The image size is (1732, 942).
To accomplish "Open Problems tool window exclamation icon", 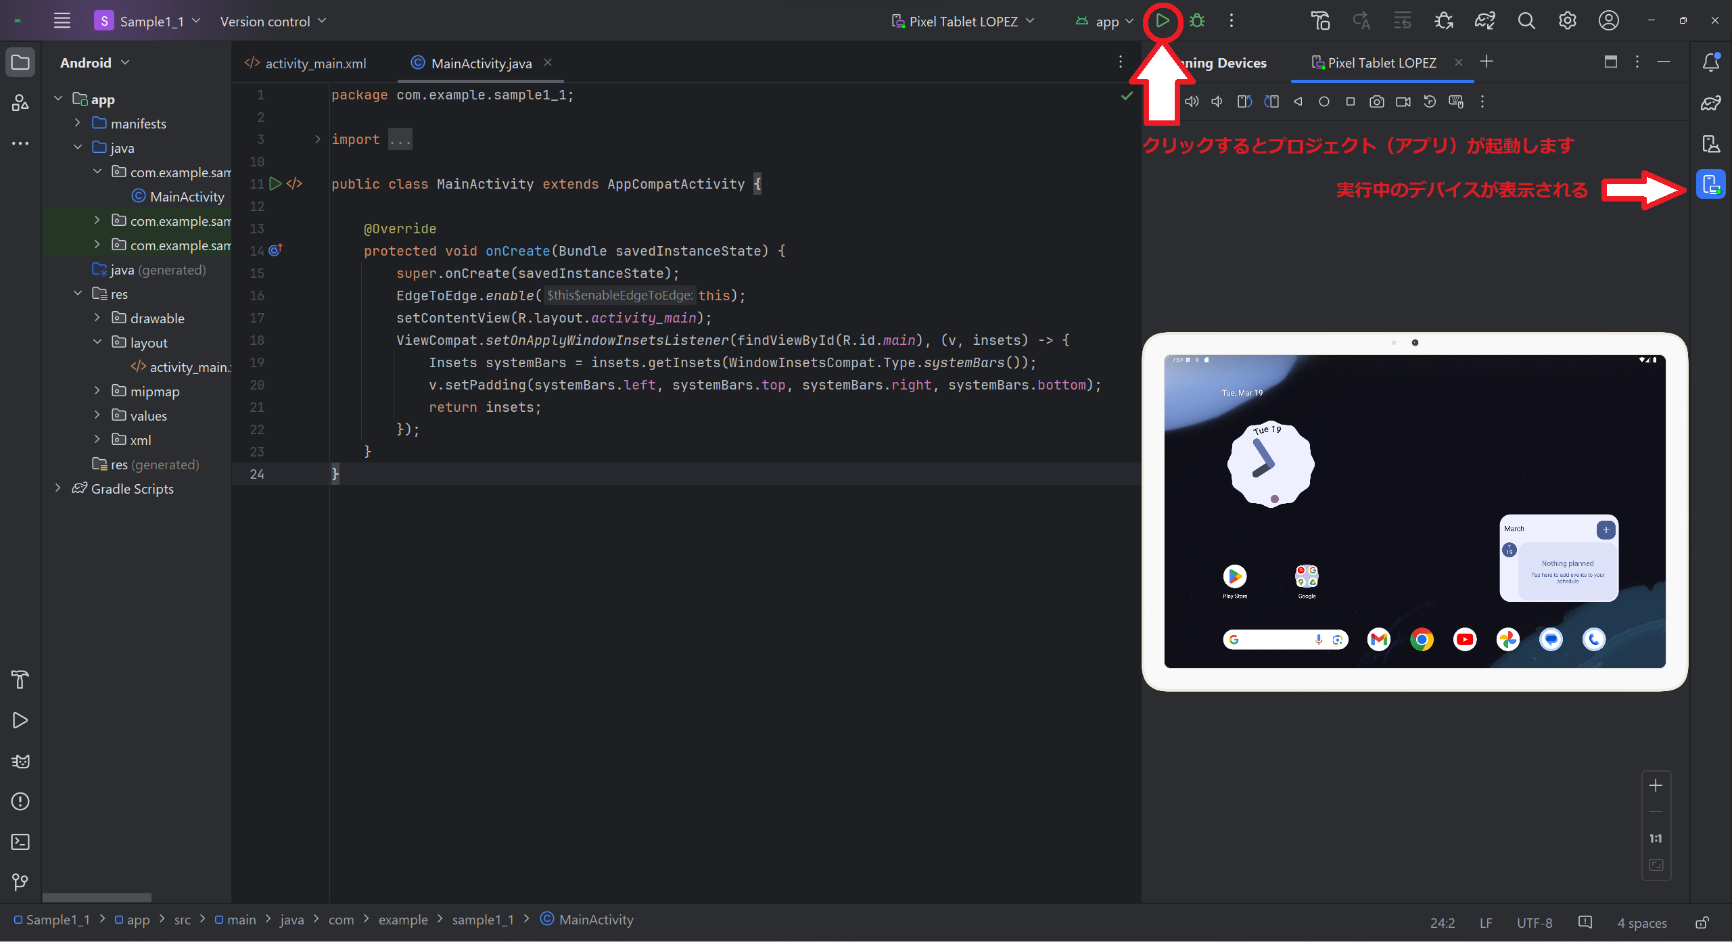I will [x=20, y=801].
